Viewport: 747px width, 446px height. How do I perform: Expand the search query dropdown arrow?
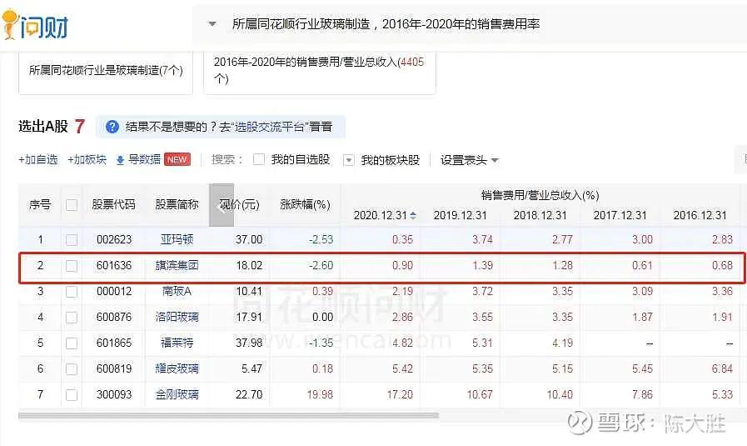click(x=212, y=24)
